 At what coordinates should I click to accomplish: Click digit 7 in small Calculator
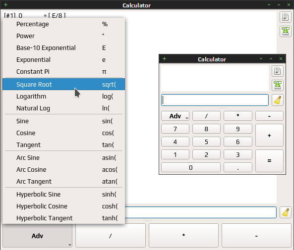[175, 129]
